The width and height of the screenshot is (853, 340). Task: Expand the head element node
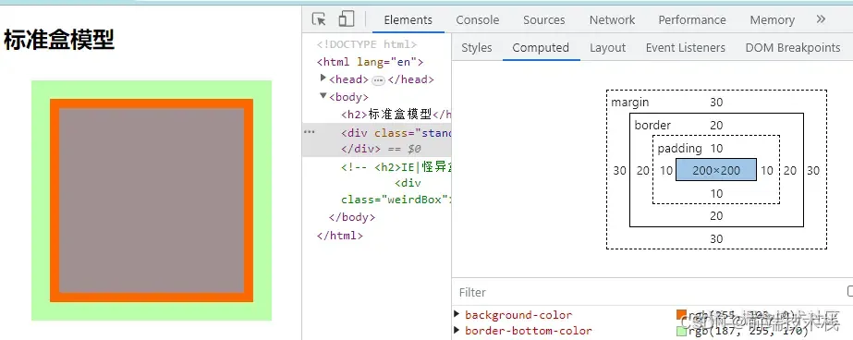[323, 79]
